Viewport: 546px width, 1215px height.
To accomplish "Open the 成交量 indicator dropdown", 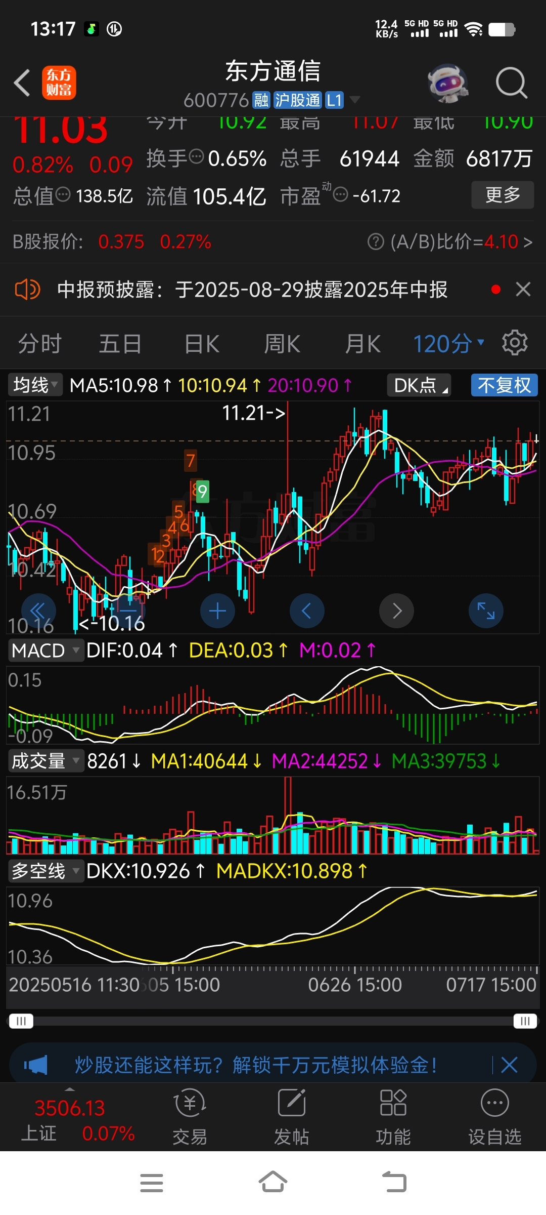I will pos(45,761).
